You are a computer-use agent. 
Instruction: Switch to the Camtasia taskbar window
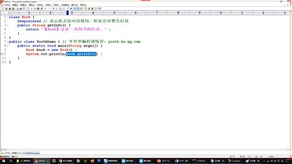coord(235,161)
